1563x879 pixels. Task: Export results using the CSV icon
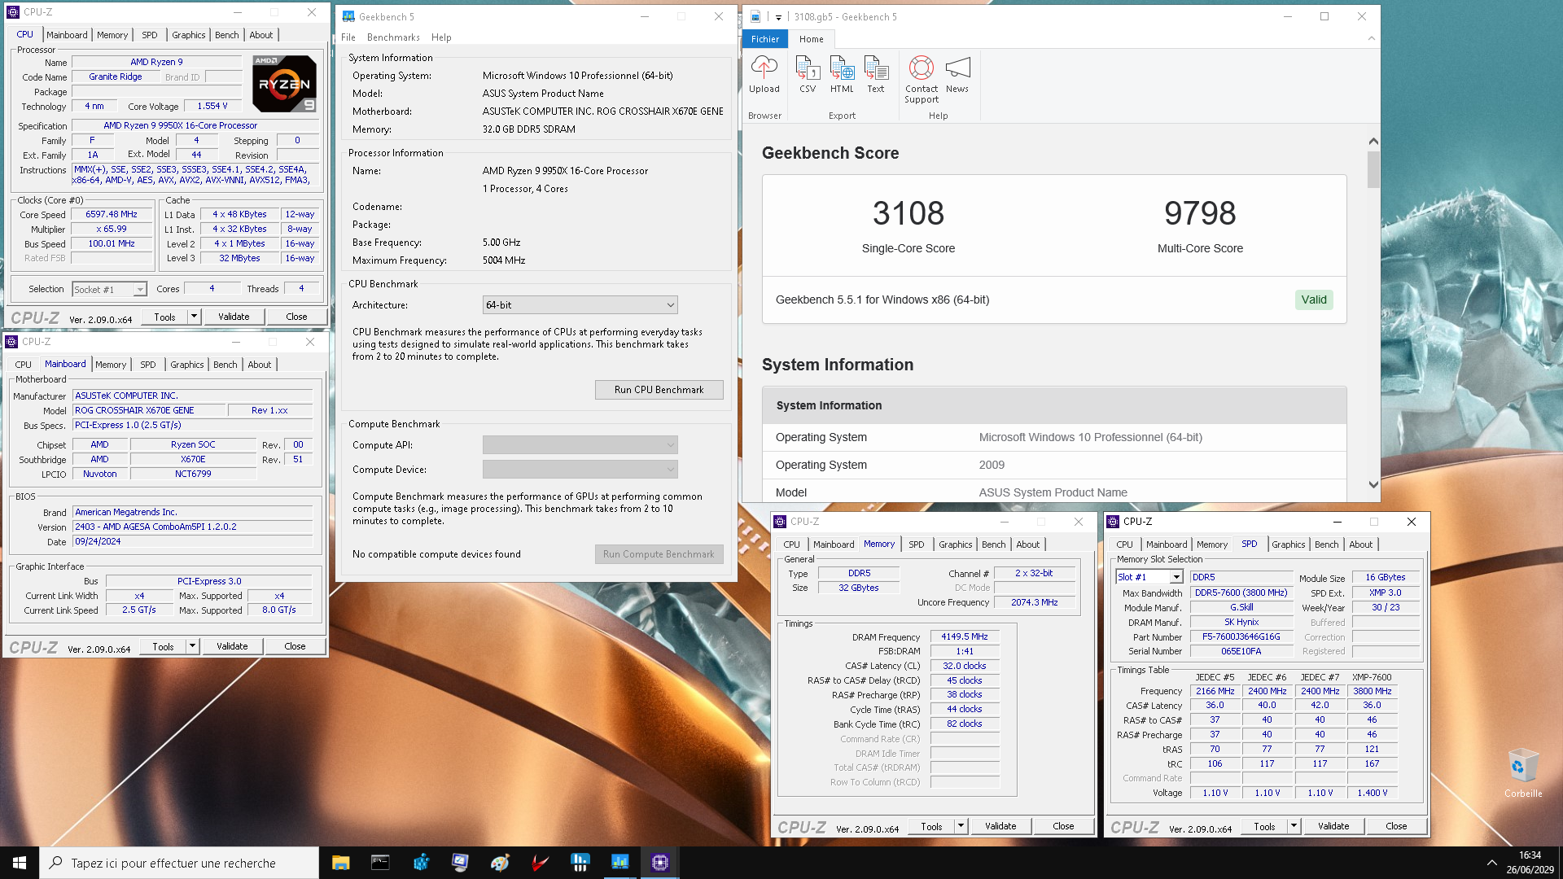[807, 68]
